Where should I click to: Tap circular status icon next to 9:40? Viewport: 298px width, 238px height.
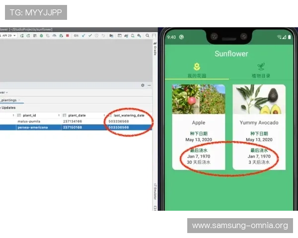coord(181,37)
